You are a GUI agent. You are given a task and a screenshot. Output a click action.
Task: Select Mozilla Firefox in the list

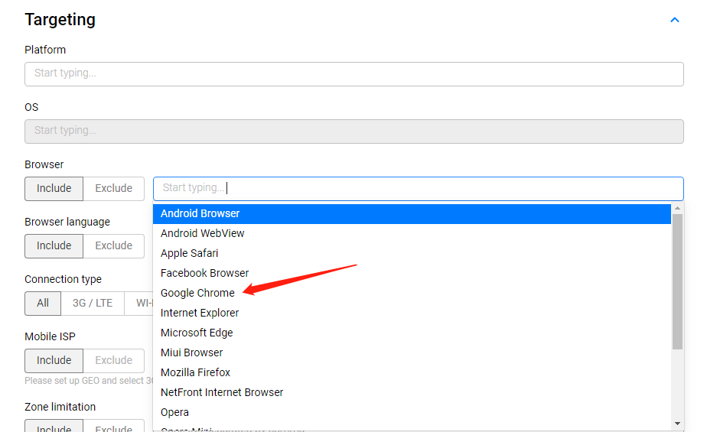click(x=195, y=372)
